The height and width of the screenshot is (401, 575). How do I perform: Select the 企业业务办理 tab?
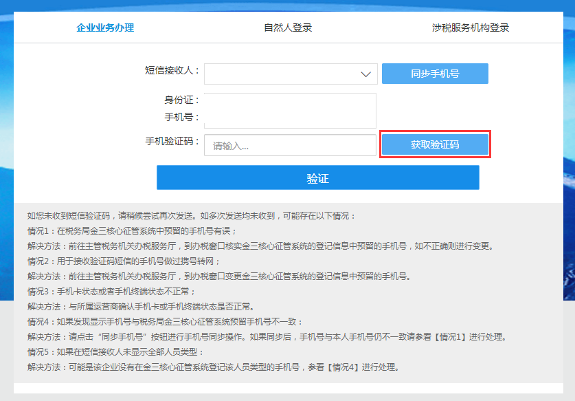click(104, 28)
